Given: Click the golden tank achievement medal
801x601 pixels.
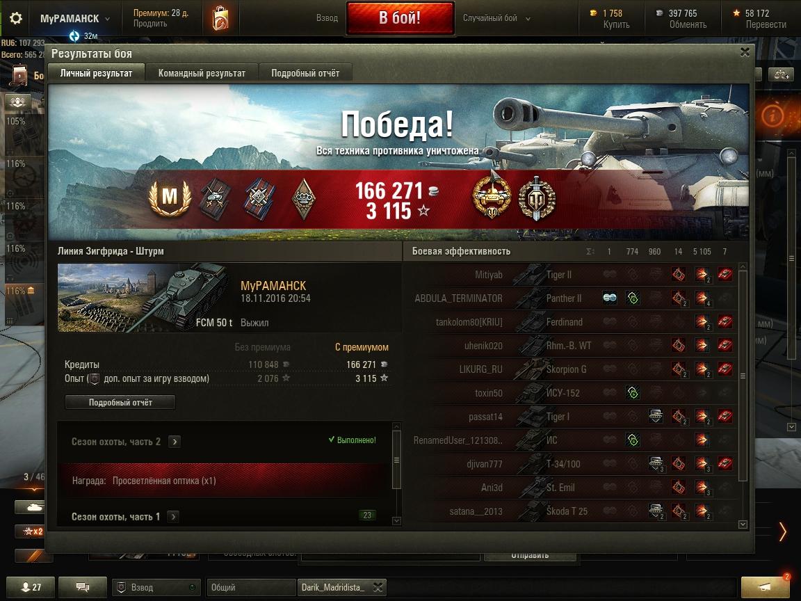Looking at the screenshot, I should (492, 197).
